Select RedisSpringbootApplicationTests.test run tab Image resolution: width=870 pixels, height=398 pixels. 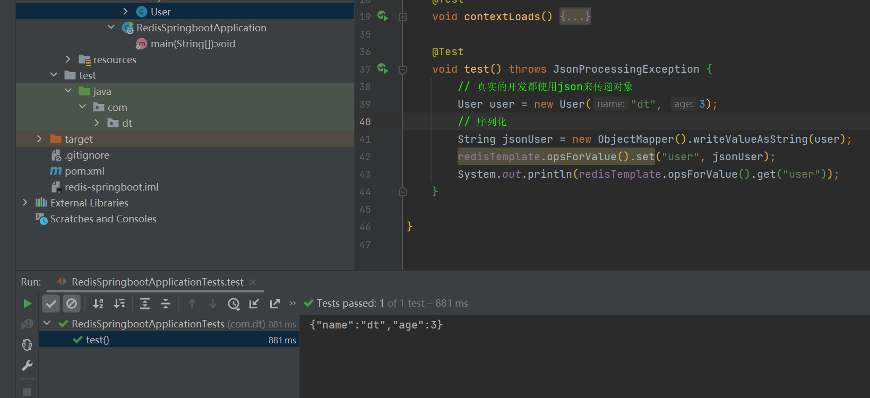click(x=157, y=282)
